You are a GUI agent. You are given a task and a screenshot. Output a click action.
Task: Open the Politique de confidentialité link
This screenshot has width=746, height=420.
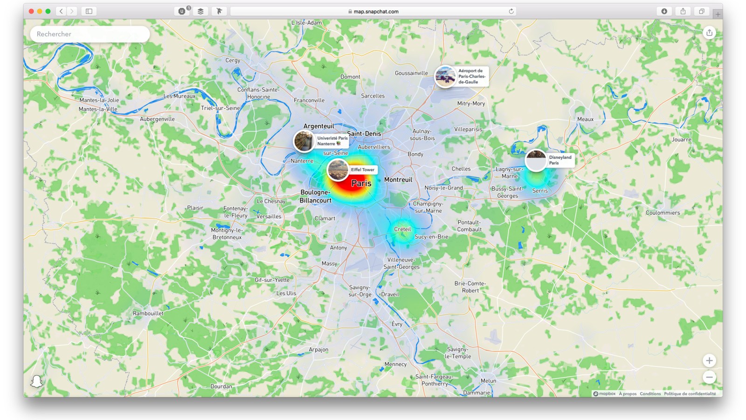point(690,394)
